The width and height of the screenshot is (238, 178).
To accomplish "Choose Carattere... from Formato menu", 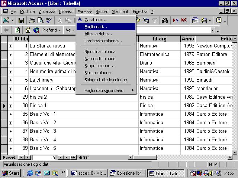I will pyautogui.click(x=106, y=20).
